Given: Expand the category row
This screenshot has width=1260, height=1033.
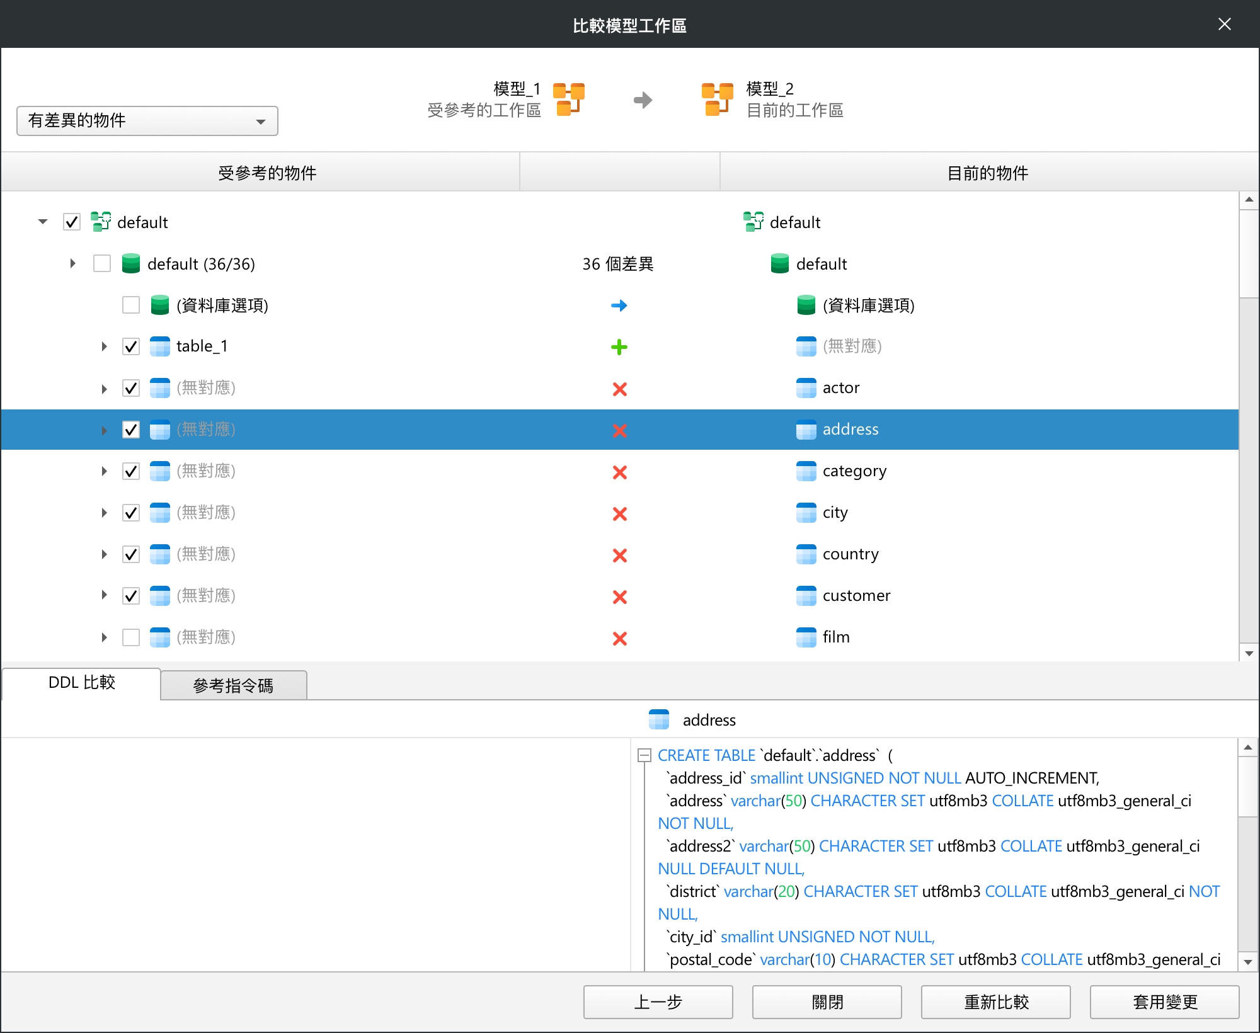Looking at the screenshot, I should [104, 471].
